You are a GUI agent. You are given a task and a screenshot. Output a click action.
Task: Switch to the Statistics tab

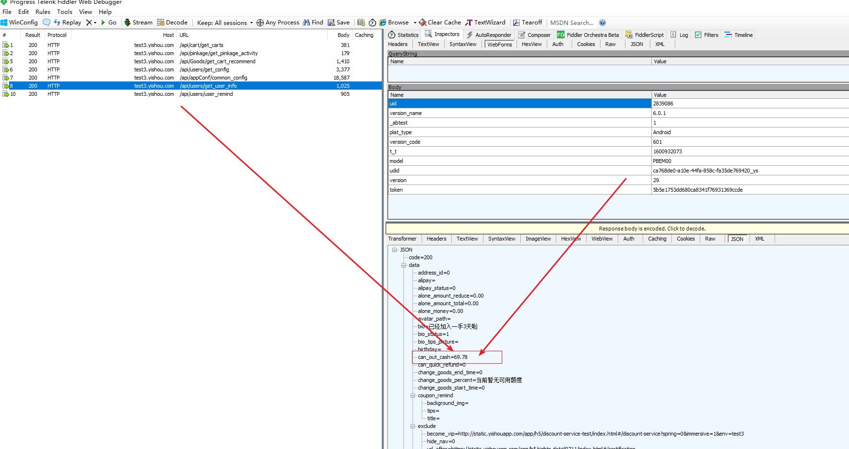(x=403, y=35)
